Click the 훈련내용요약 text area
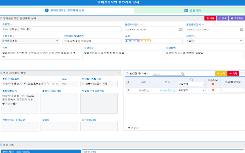This screenshot has width=245, height=153. click(x=19, y=103)
